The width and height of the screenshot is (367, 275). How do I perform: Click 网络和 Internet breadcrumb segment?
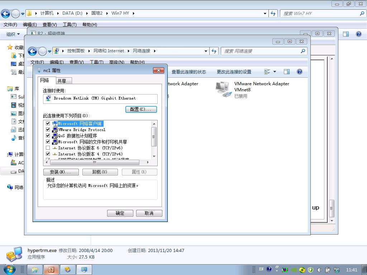click(109, 51)
